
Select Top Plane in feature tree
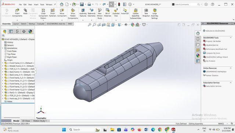[11, 54]
